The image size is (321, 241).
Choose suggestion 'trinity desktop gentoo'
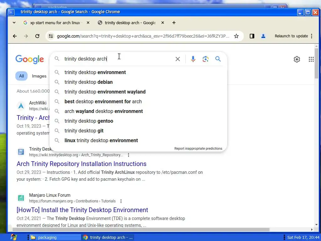[138, 121]
